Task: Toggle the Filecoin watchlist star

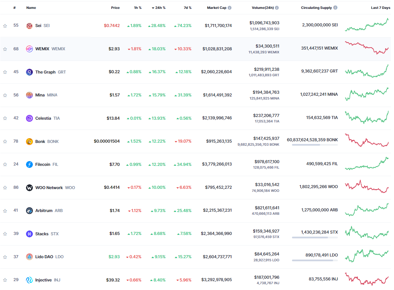Action: click(x=5, y=164)
